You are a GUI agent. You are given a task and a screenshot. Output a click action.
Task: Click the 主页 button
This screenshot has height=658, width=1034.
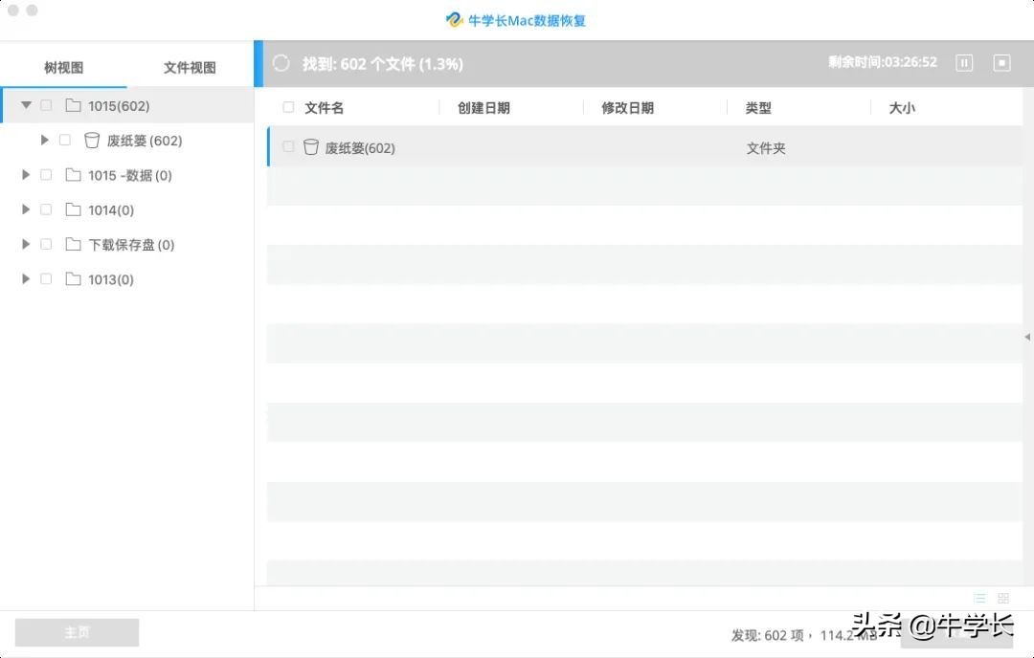click(x=77, y=632)
